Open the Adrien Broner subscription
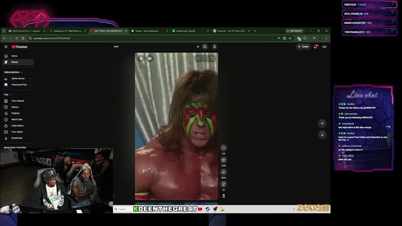 pos(18,78)
